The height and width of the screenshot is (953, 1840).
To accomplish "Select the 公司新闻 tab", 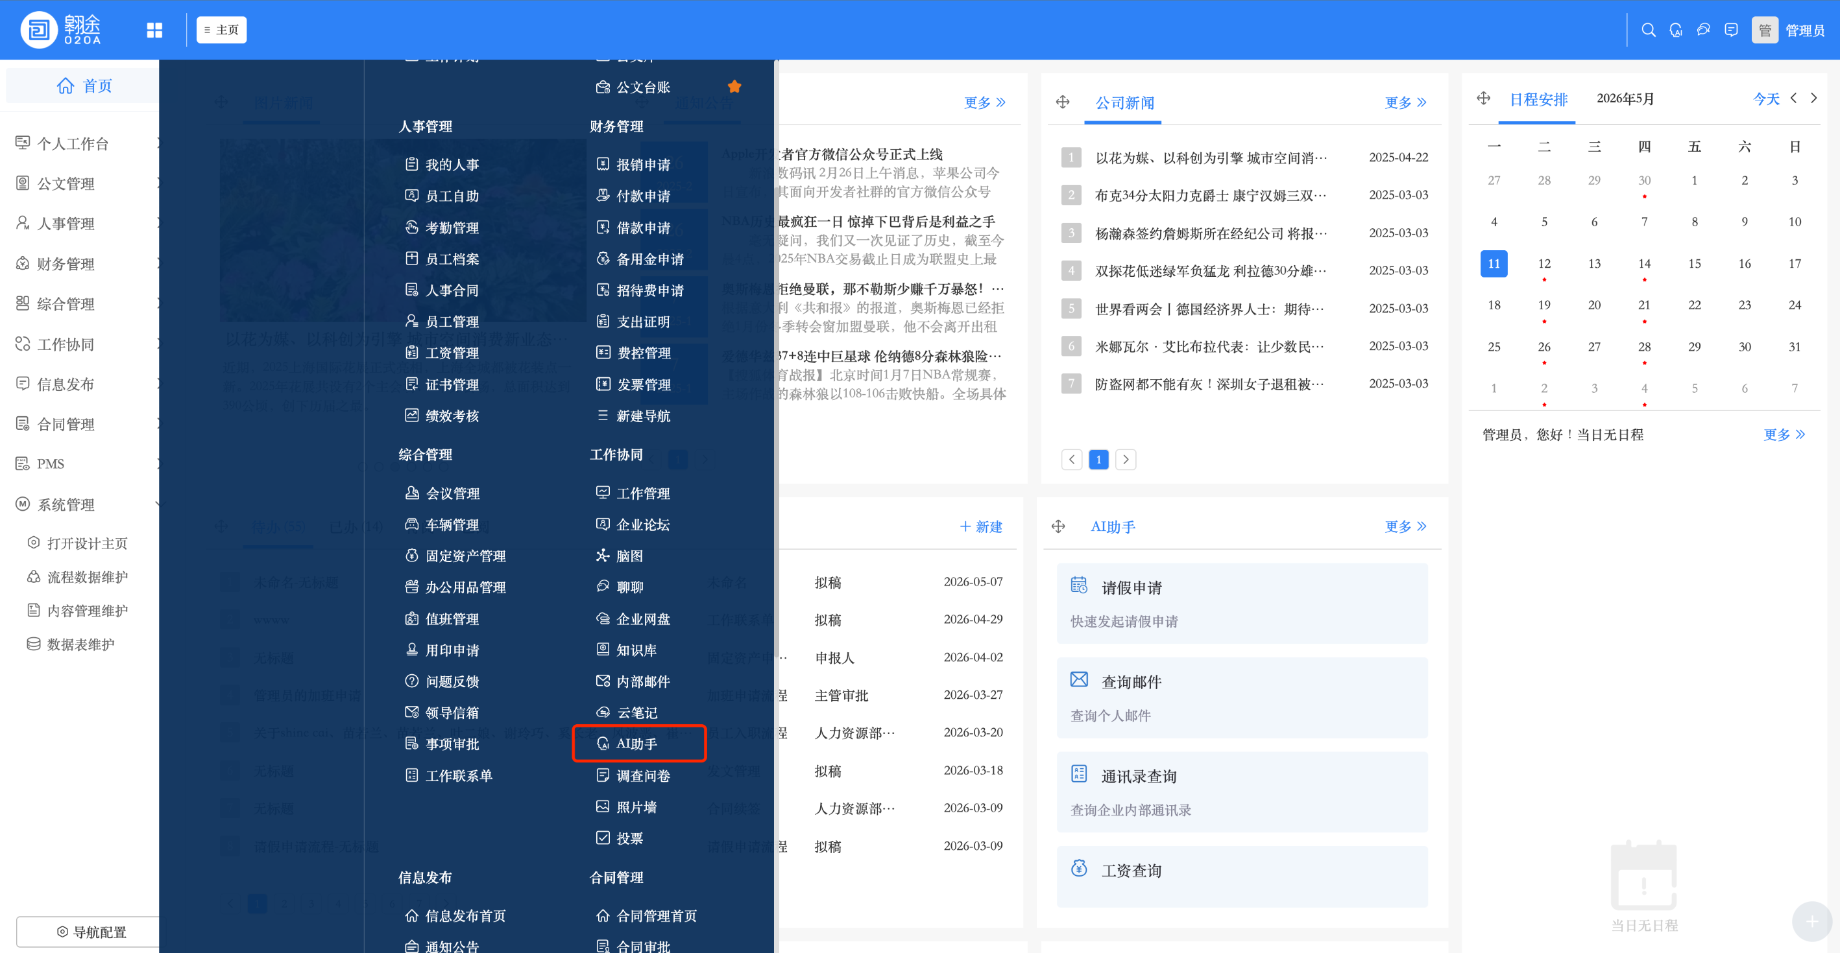I will (1124, 103).
